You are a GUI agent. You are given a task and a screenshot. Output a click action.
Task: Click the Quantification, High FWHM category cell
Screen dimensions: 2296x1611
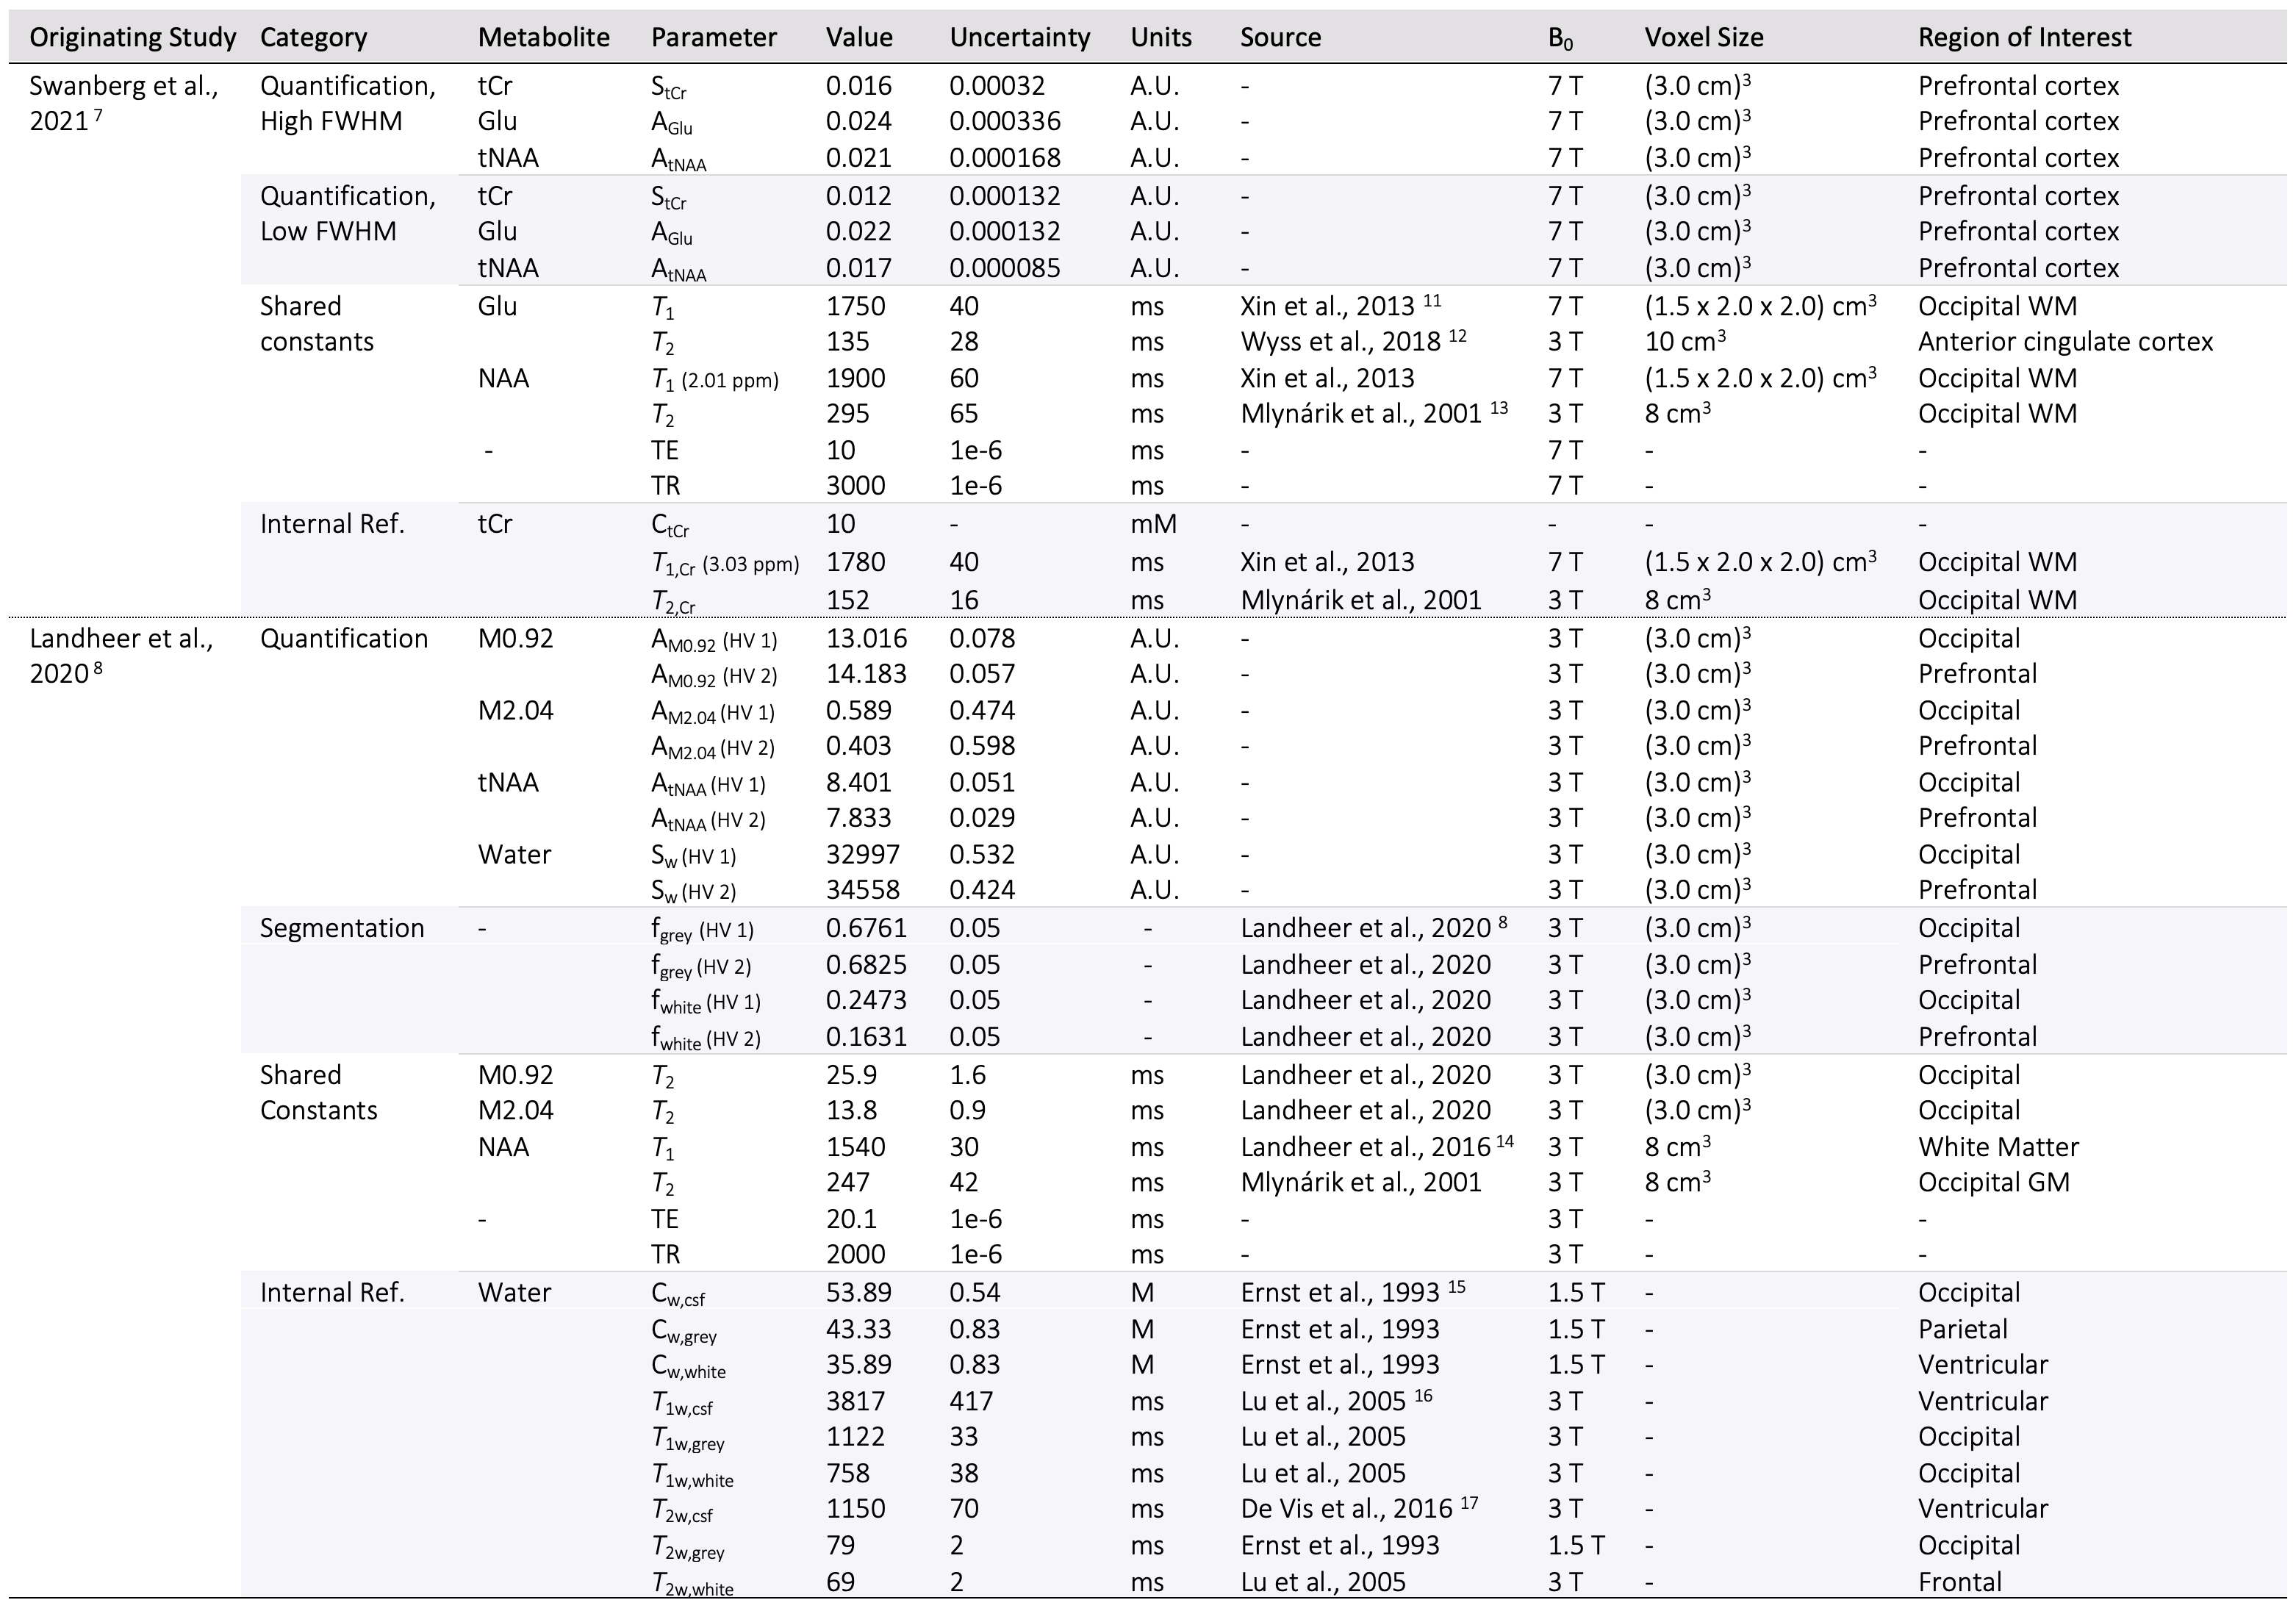[347, 104]
